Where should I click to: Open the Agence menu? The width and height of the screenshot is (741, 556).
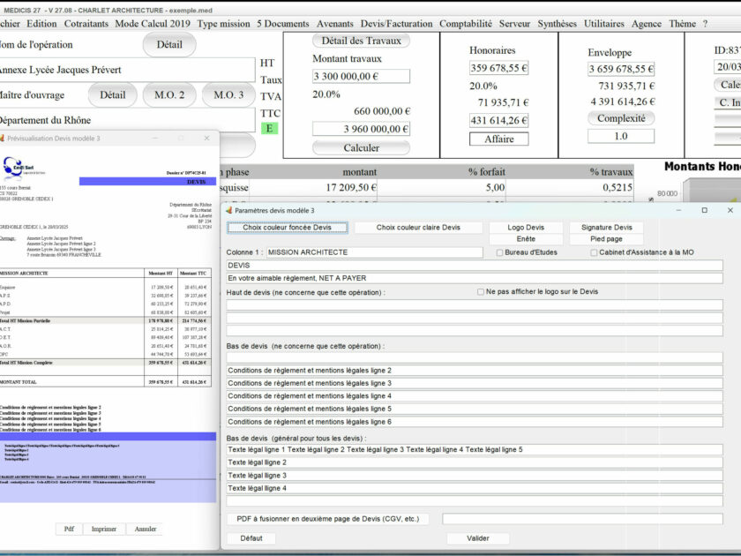coord(647,24)
